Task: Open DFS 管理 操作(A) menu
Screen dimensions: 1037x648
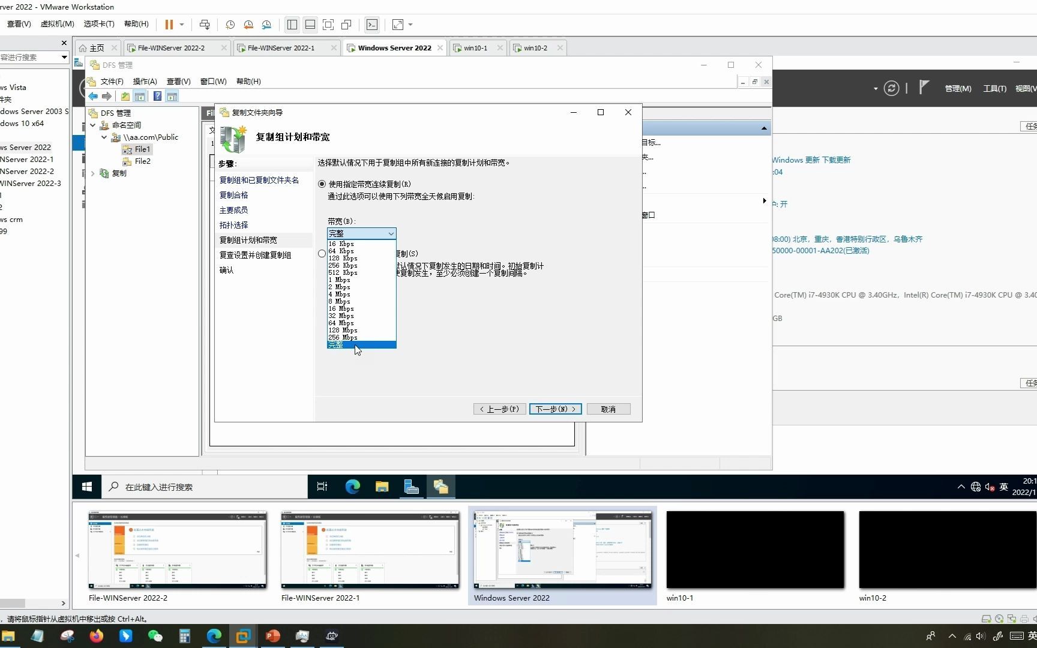Action: click(145, 82)
